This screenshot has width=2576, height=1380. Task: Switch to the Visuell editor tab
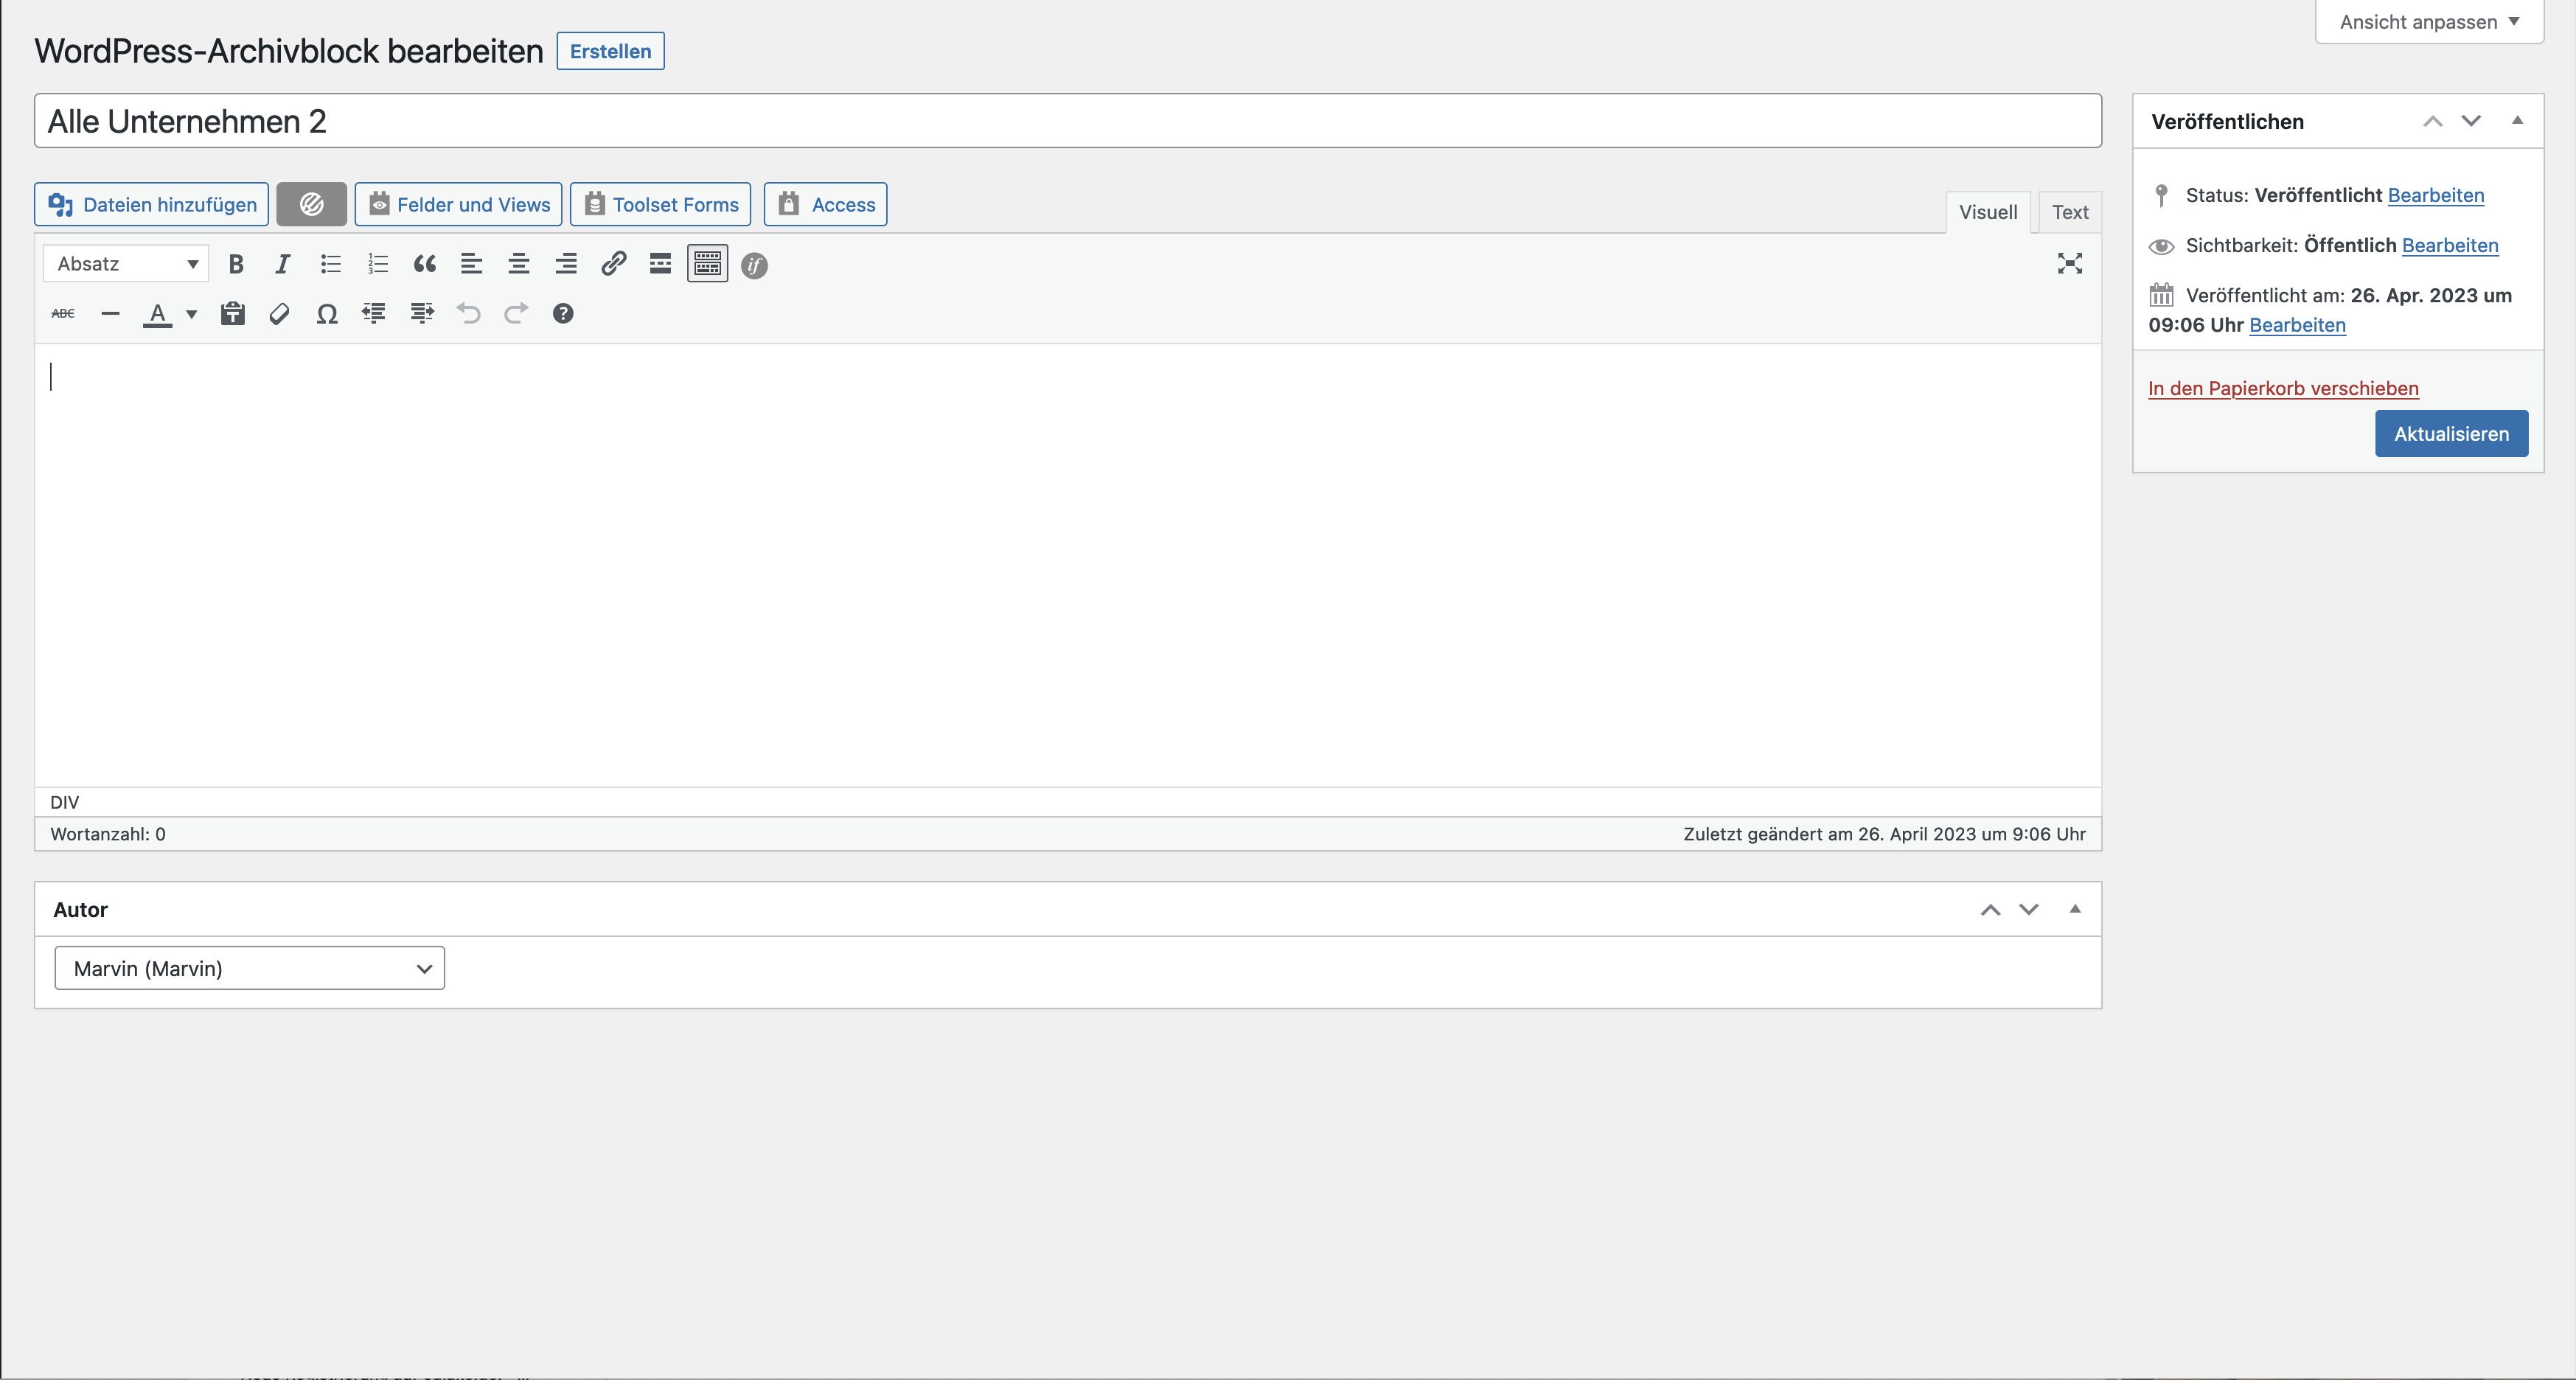[x=1987, y=212]
